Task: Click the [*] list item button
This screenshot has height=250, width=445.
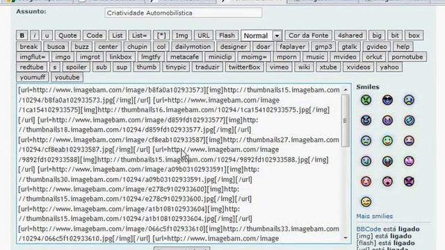Action: pyautogui.click(x=161, y=35)
